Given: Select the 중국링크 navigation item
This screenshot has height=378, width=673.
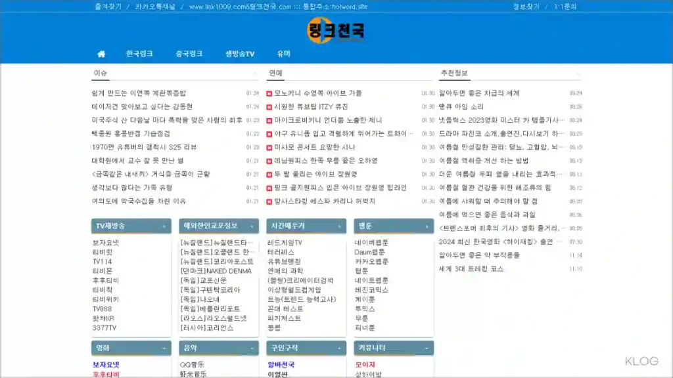Looking at the screenshot, I should (189, 54).
